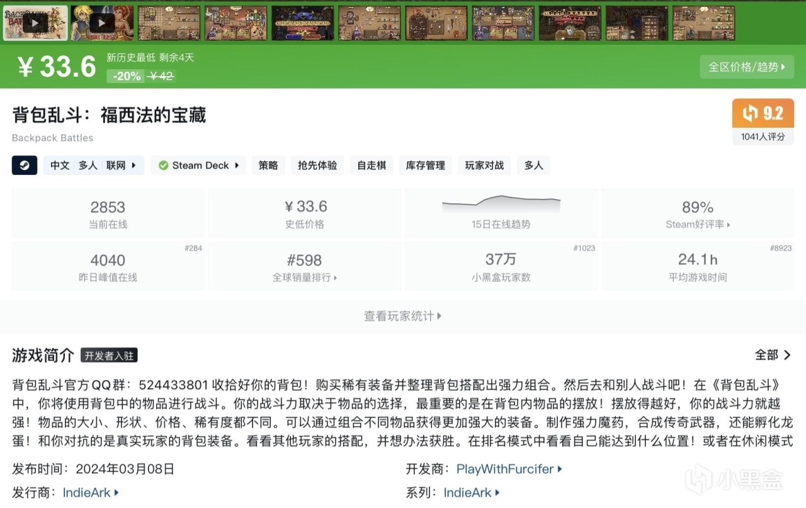Click the ¥33.6 史低价格 stat
This screenshot has height=508, width=806.
click(x=305, y=213)
